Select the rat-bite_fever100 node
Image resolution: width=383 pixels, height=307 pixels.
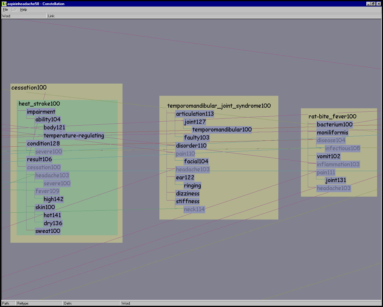332,116
